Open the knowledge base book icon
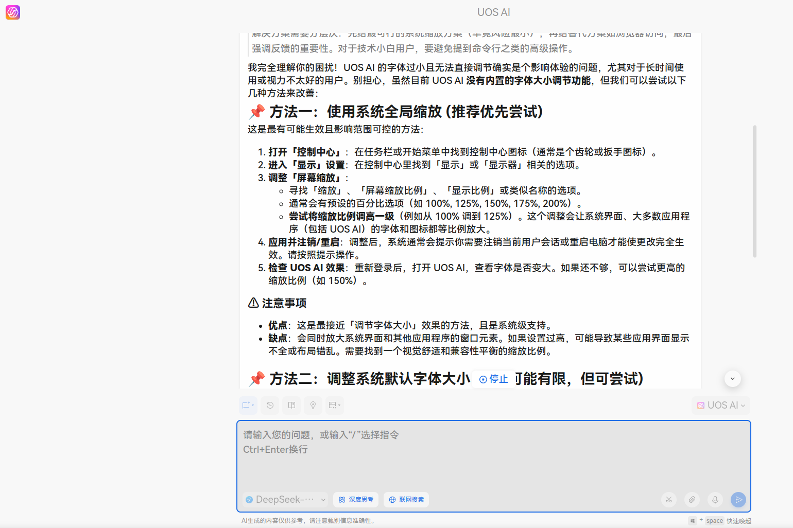Viewport: 793px width, 528px height. click(x=291, y=406)
